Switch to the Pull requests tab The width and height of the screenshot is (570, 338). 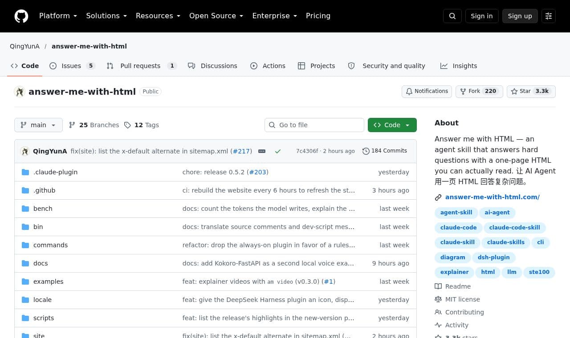tap(142, 66)
